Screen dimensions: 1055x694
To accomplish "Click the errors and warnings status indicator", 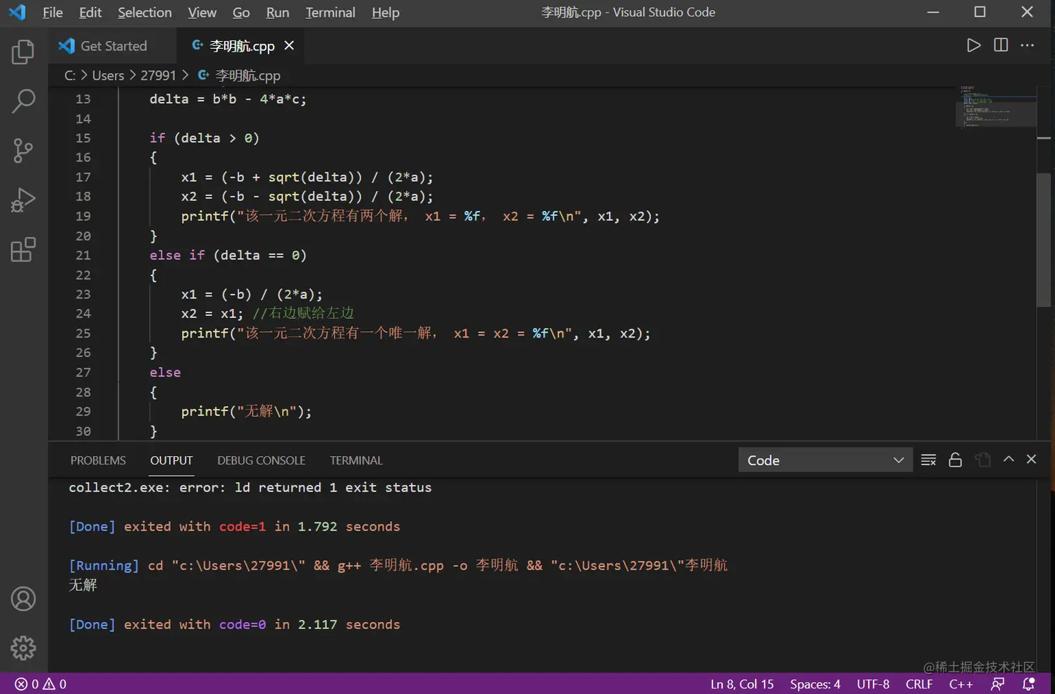I will [x=40, y=684].
